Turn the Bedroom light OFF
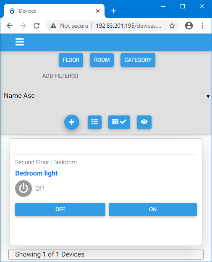 point(60,210)
